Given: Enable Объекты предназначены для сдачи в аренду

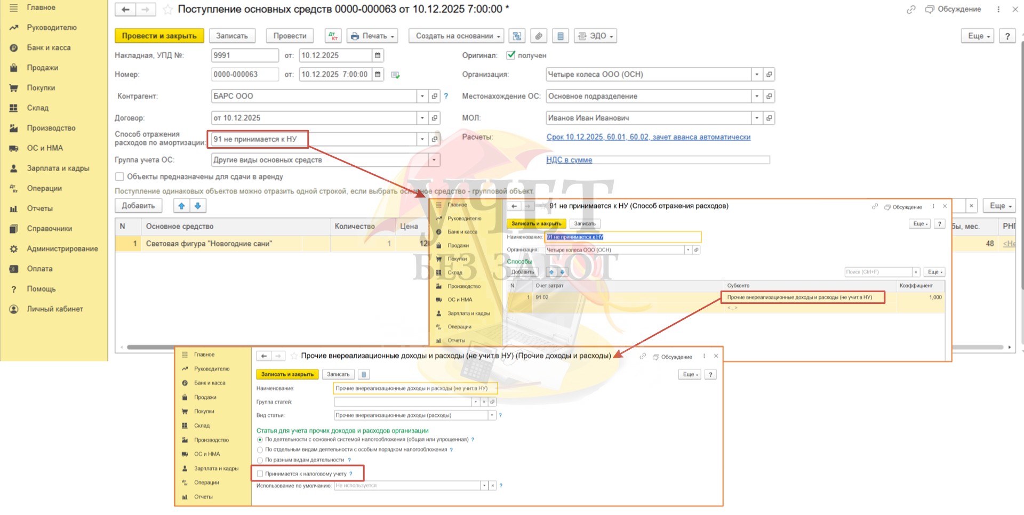Looking at the screenshot, I should coord(119,176).
